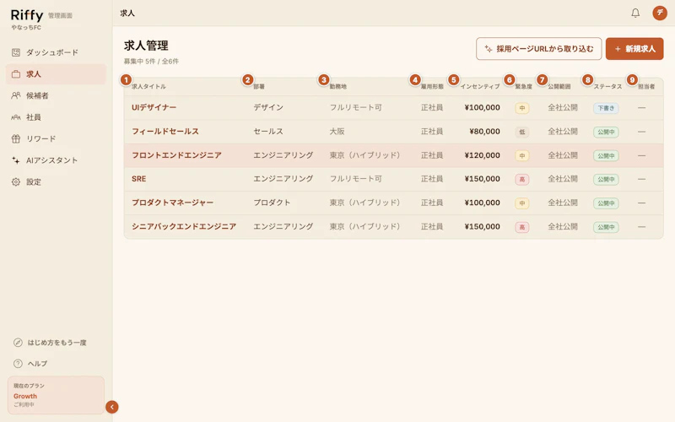Select 候補者 in the sidebar
This screenshot has height=422, width=675.
coord(56,95)
